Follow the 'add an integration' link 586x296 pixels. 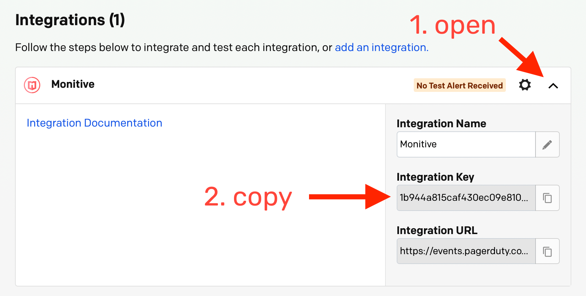point(382,47)
